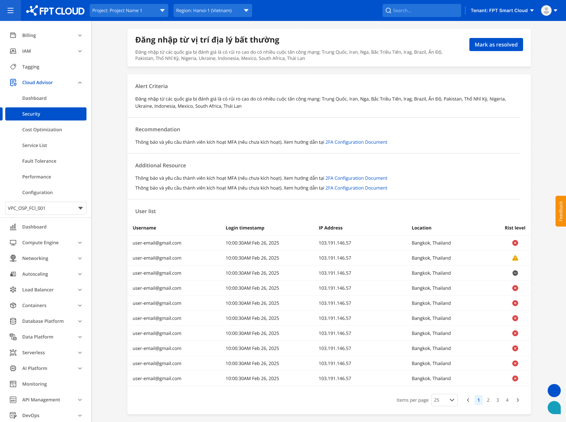The image size is (566, 422).
Task: Open the Region Hanoi-1 dropdown
Action: (x=213, y=10)
